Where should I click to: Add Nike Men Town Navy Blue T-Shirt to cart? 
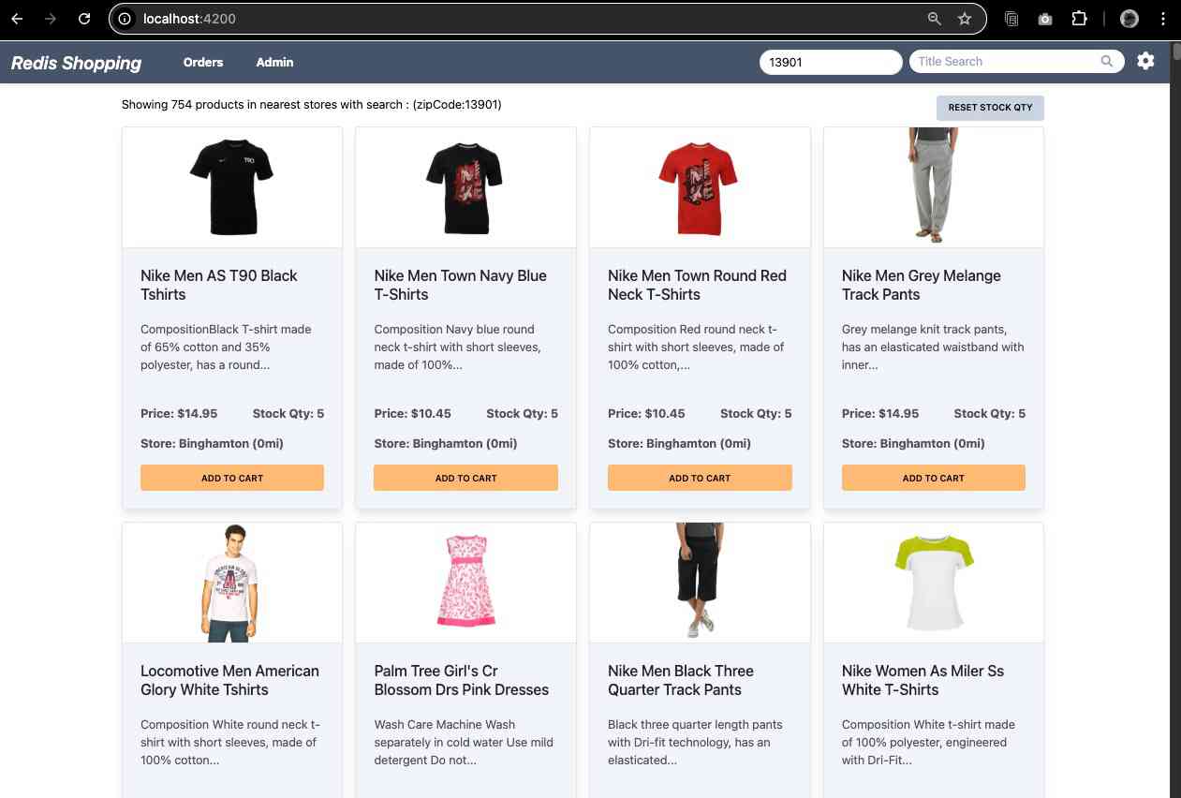[465, 478]
